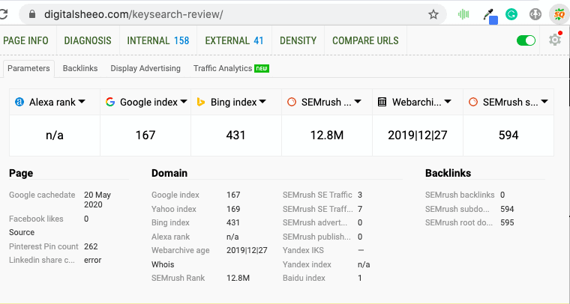Expand the SEMrush rank column dropdown
The height and width of the screenshot is (304, 570).
click(358, 102)
